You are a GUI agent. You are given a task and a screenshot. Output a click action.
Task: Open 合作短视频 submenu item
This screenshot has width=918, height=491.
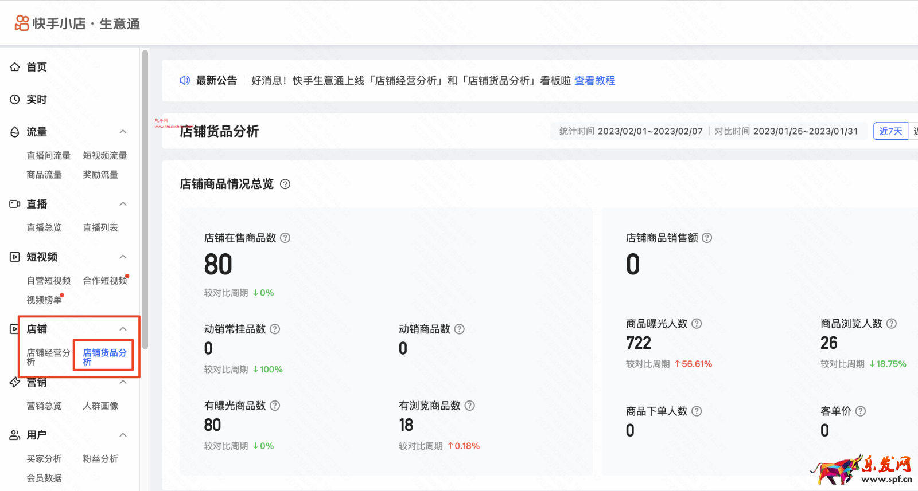click(x=105, y=281)
